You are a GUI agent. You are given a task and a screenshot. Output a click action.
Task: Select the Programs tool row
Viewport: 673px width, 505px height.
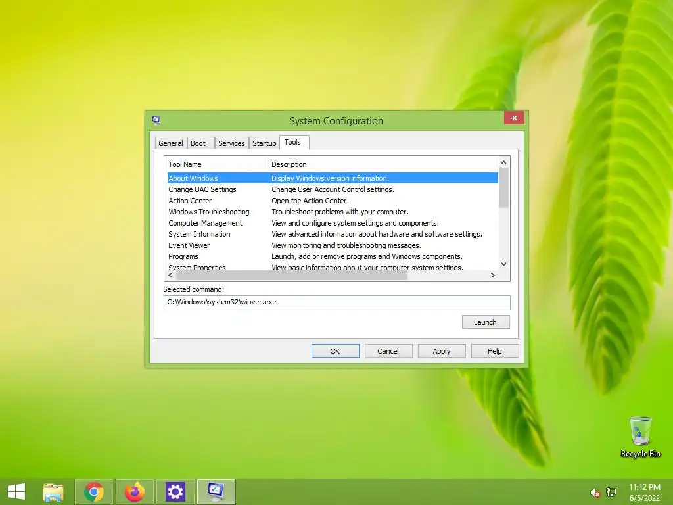pos(333,256)
